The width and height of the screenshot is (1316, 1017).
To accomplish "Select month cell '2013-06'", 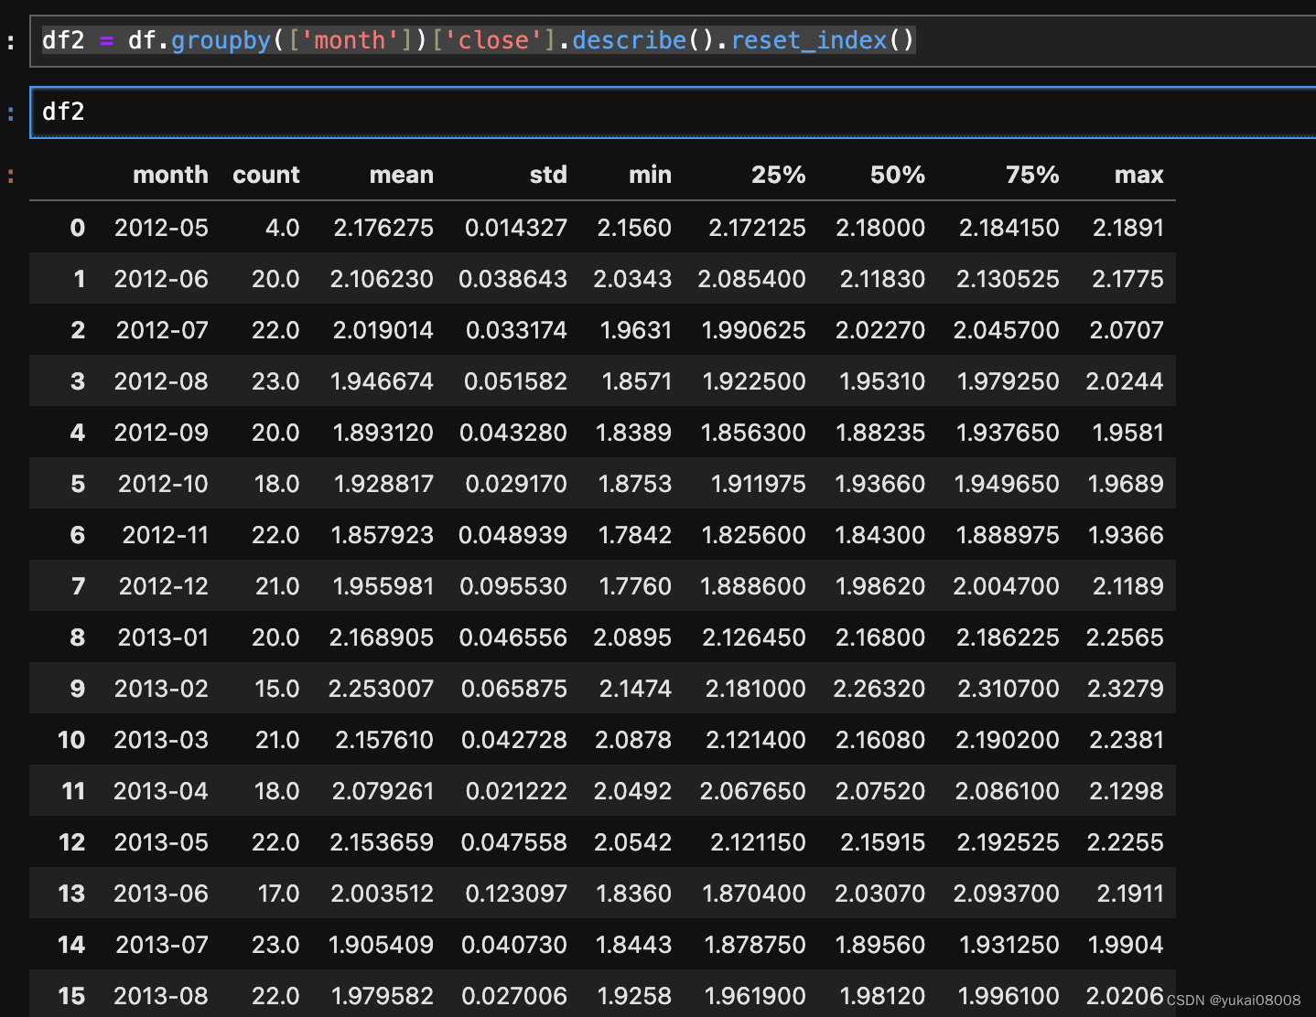I will 161,894.
